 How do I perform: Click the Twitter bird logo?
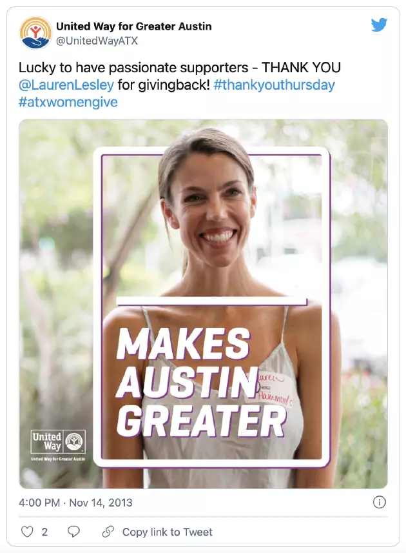coord(379,25)
